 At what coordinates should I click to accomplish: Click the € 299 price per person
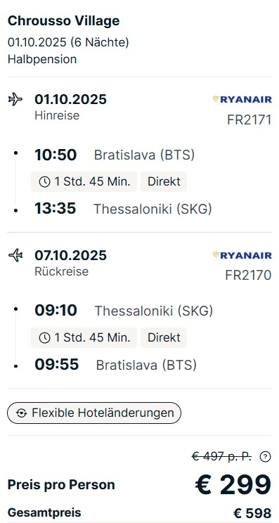click(x=233, y=484)
